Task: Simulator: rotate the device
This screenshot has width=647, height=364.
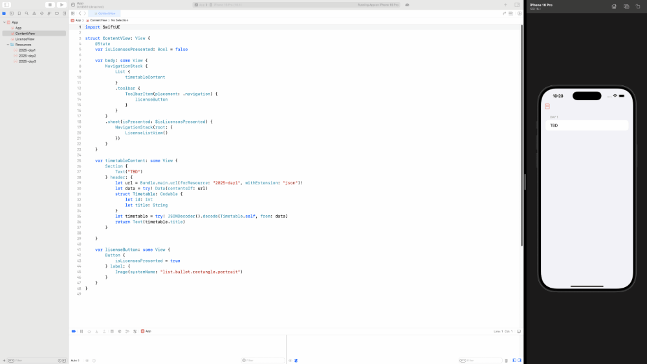Action: (638, 6)
